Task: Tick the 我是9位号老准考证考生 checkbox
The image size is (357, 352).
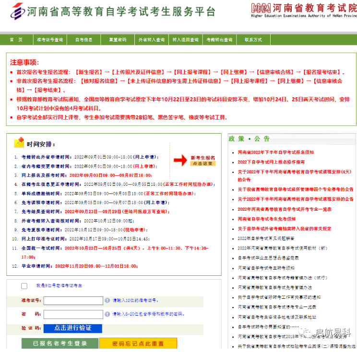Action: click(x=24, y=286)
